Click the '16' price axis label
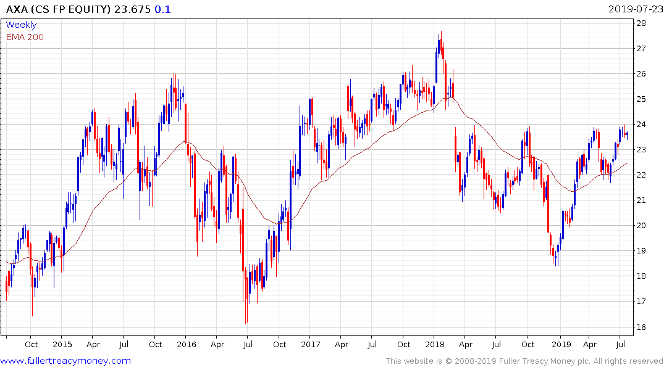 [641, 327]
